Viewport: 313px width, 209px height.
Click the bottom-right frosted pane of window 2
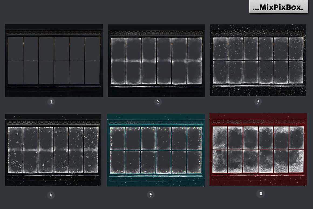pyautogui.click(x=194, y=72)
